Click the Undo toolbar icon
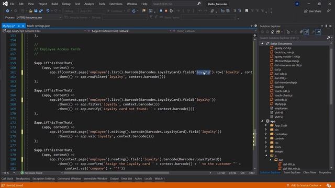 (48, 11)
